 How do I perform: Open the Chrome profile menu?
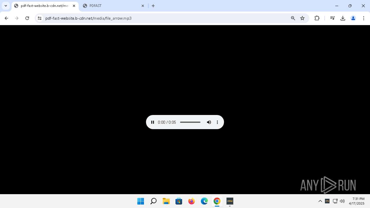click(353, 18)
